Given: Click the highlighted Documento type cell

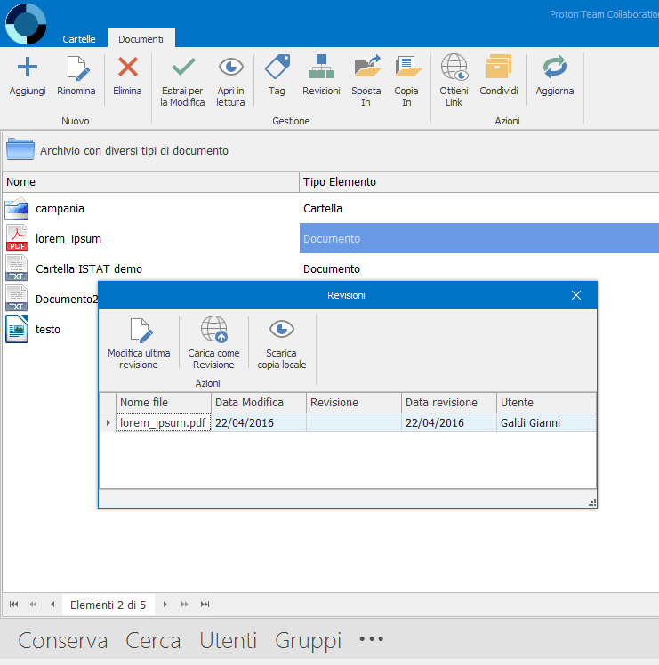Looking at the screenshot, I should [479, 238].
